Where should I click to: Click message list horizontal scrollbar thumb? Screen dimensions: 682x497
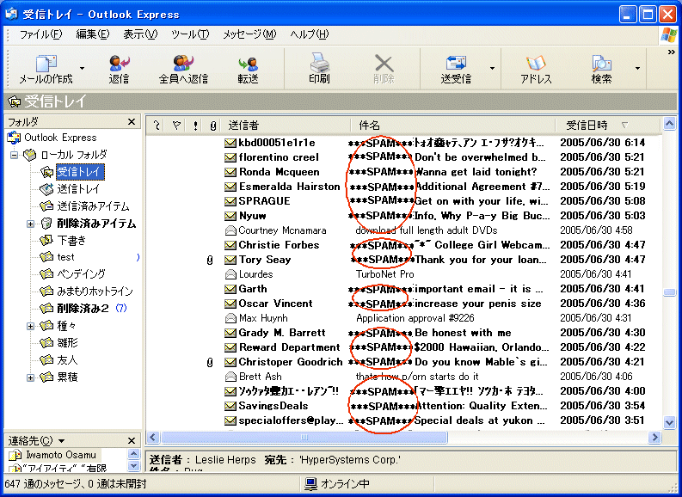[304, 437]
